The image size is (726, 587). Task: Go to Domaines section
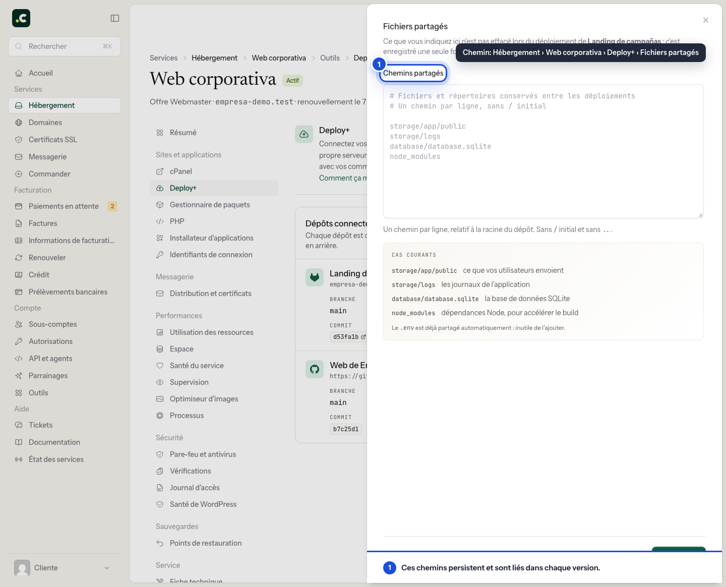65,123
